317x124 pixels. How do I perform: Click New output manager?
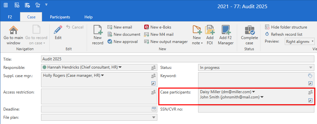[x=166, y=42]
